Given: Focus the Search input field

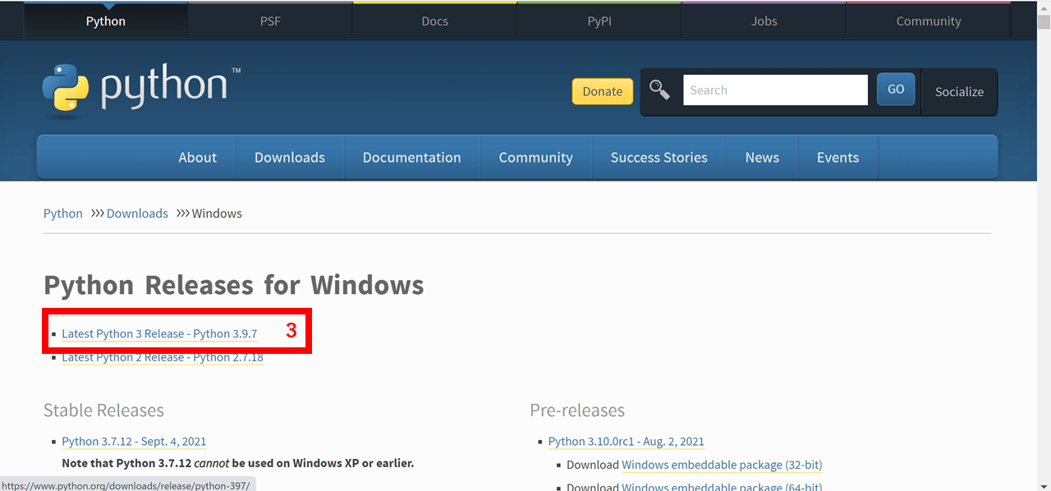Looking at the screenshot, I should pyautogui.click(x=775, y=90).
